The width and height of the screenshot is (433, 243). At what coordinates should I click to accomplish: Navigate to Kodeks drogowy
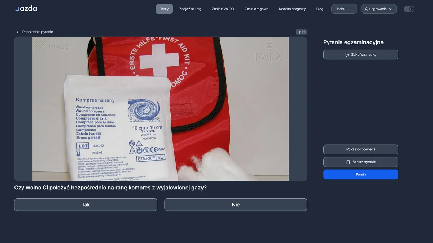pyautogui.click(x=292, y=9)
